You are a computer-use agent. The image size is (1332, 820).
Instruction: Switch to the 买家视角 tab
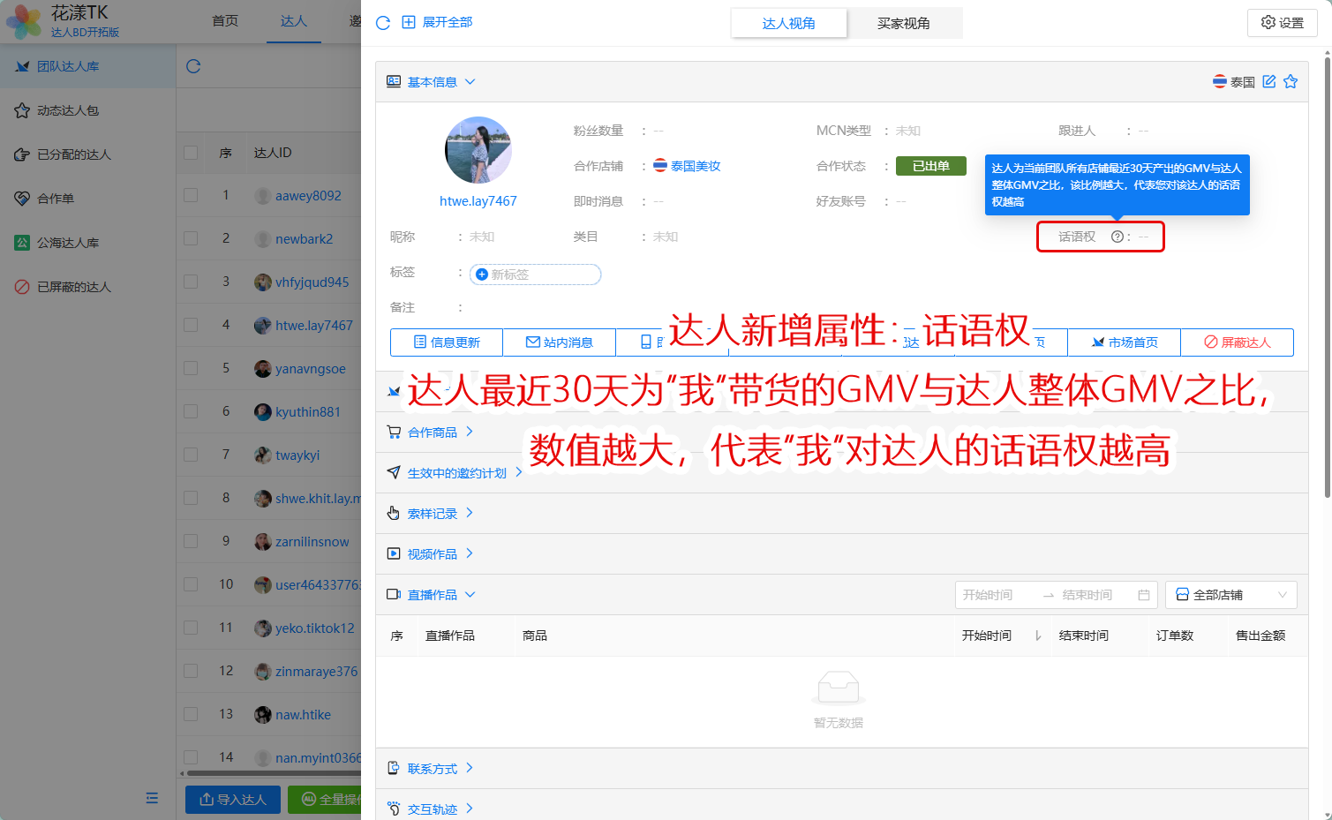903,23
